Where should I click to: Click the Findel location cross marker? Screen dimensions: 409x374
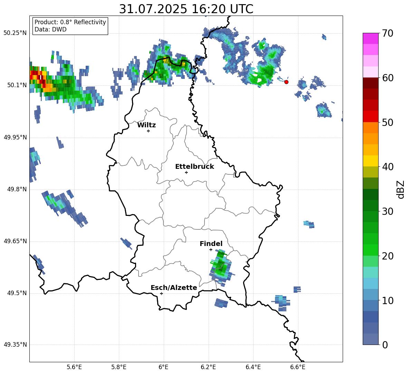click(211, 250)
